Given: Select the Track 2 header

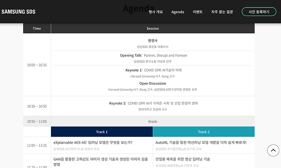Looking at the screenshot, I should (204, 132).
